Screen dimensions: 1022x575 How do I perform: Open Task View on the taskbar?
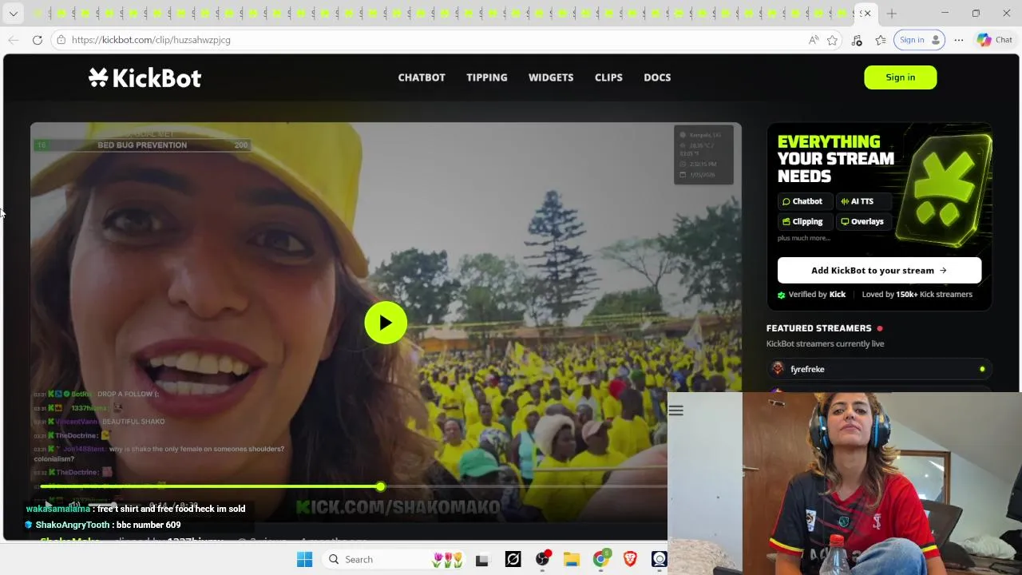pyautogui.click(x=481, y=560)
